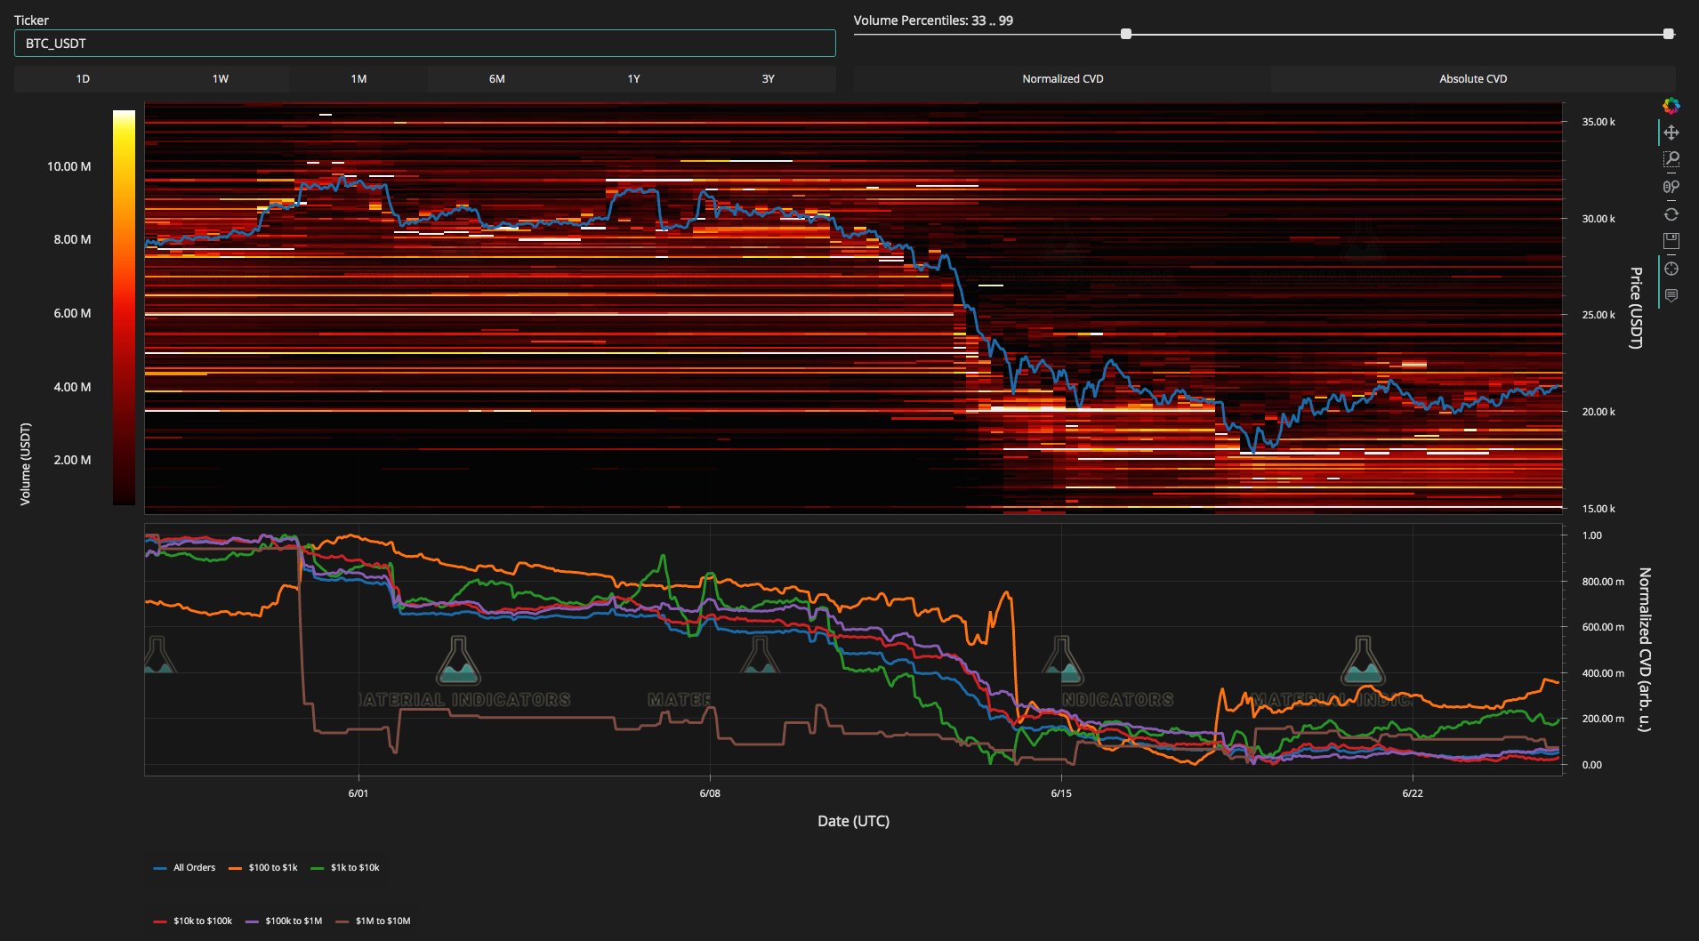Click the Reset plot tool
Screen dimensions: 1699x941
coord(1671,213)
